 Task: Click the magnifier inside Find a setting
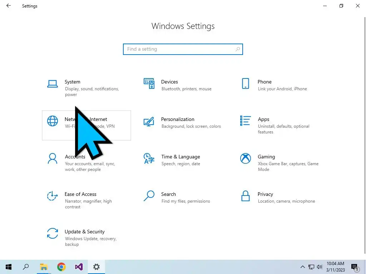[238, 49]
